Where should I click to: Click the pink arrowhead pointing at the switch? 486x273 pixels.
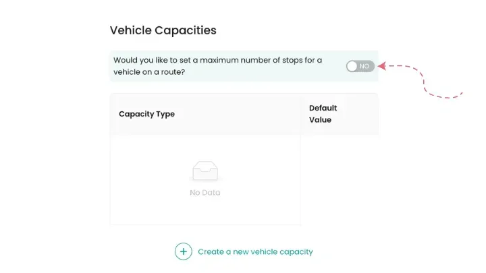pos(381,66)
